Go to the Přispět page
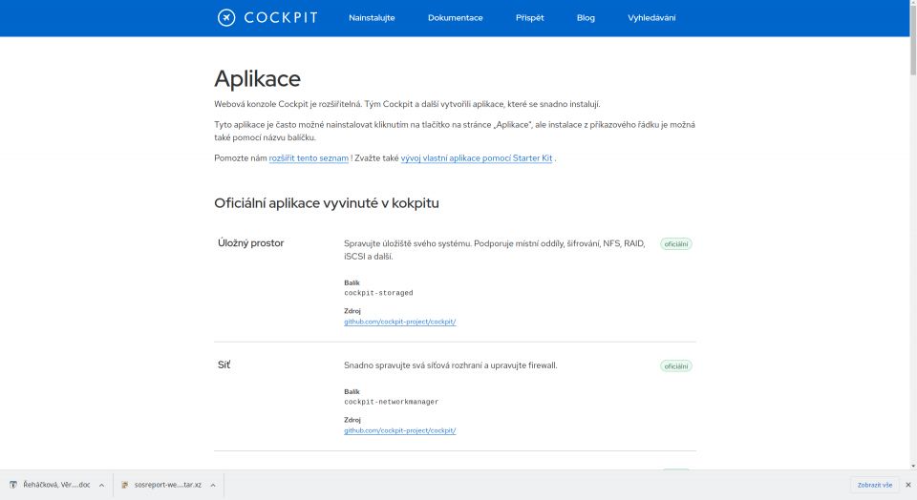The width and height of the screenshot is (917, 500). point(529,17)
